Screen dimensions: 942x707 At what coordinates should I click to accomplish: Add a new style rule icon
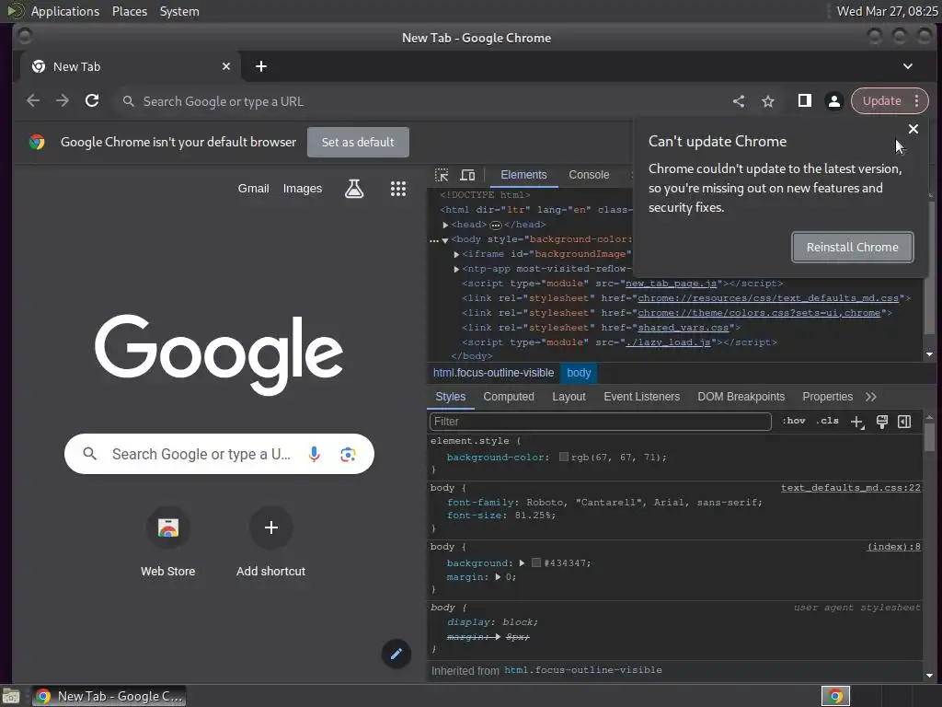[x=857, y=422]
